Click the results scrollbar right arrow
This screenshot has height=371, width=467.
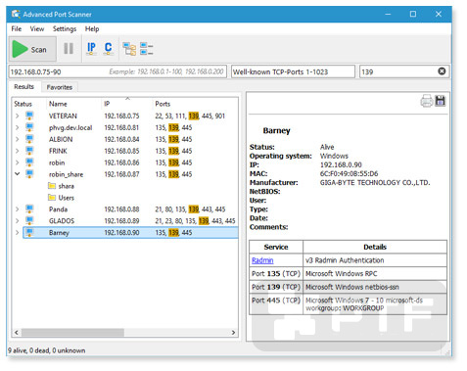coord(233,333)
